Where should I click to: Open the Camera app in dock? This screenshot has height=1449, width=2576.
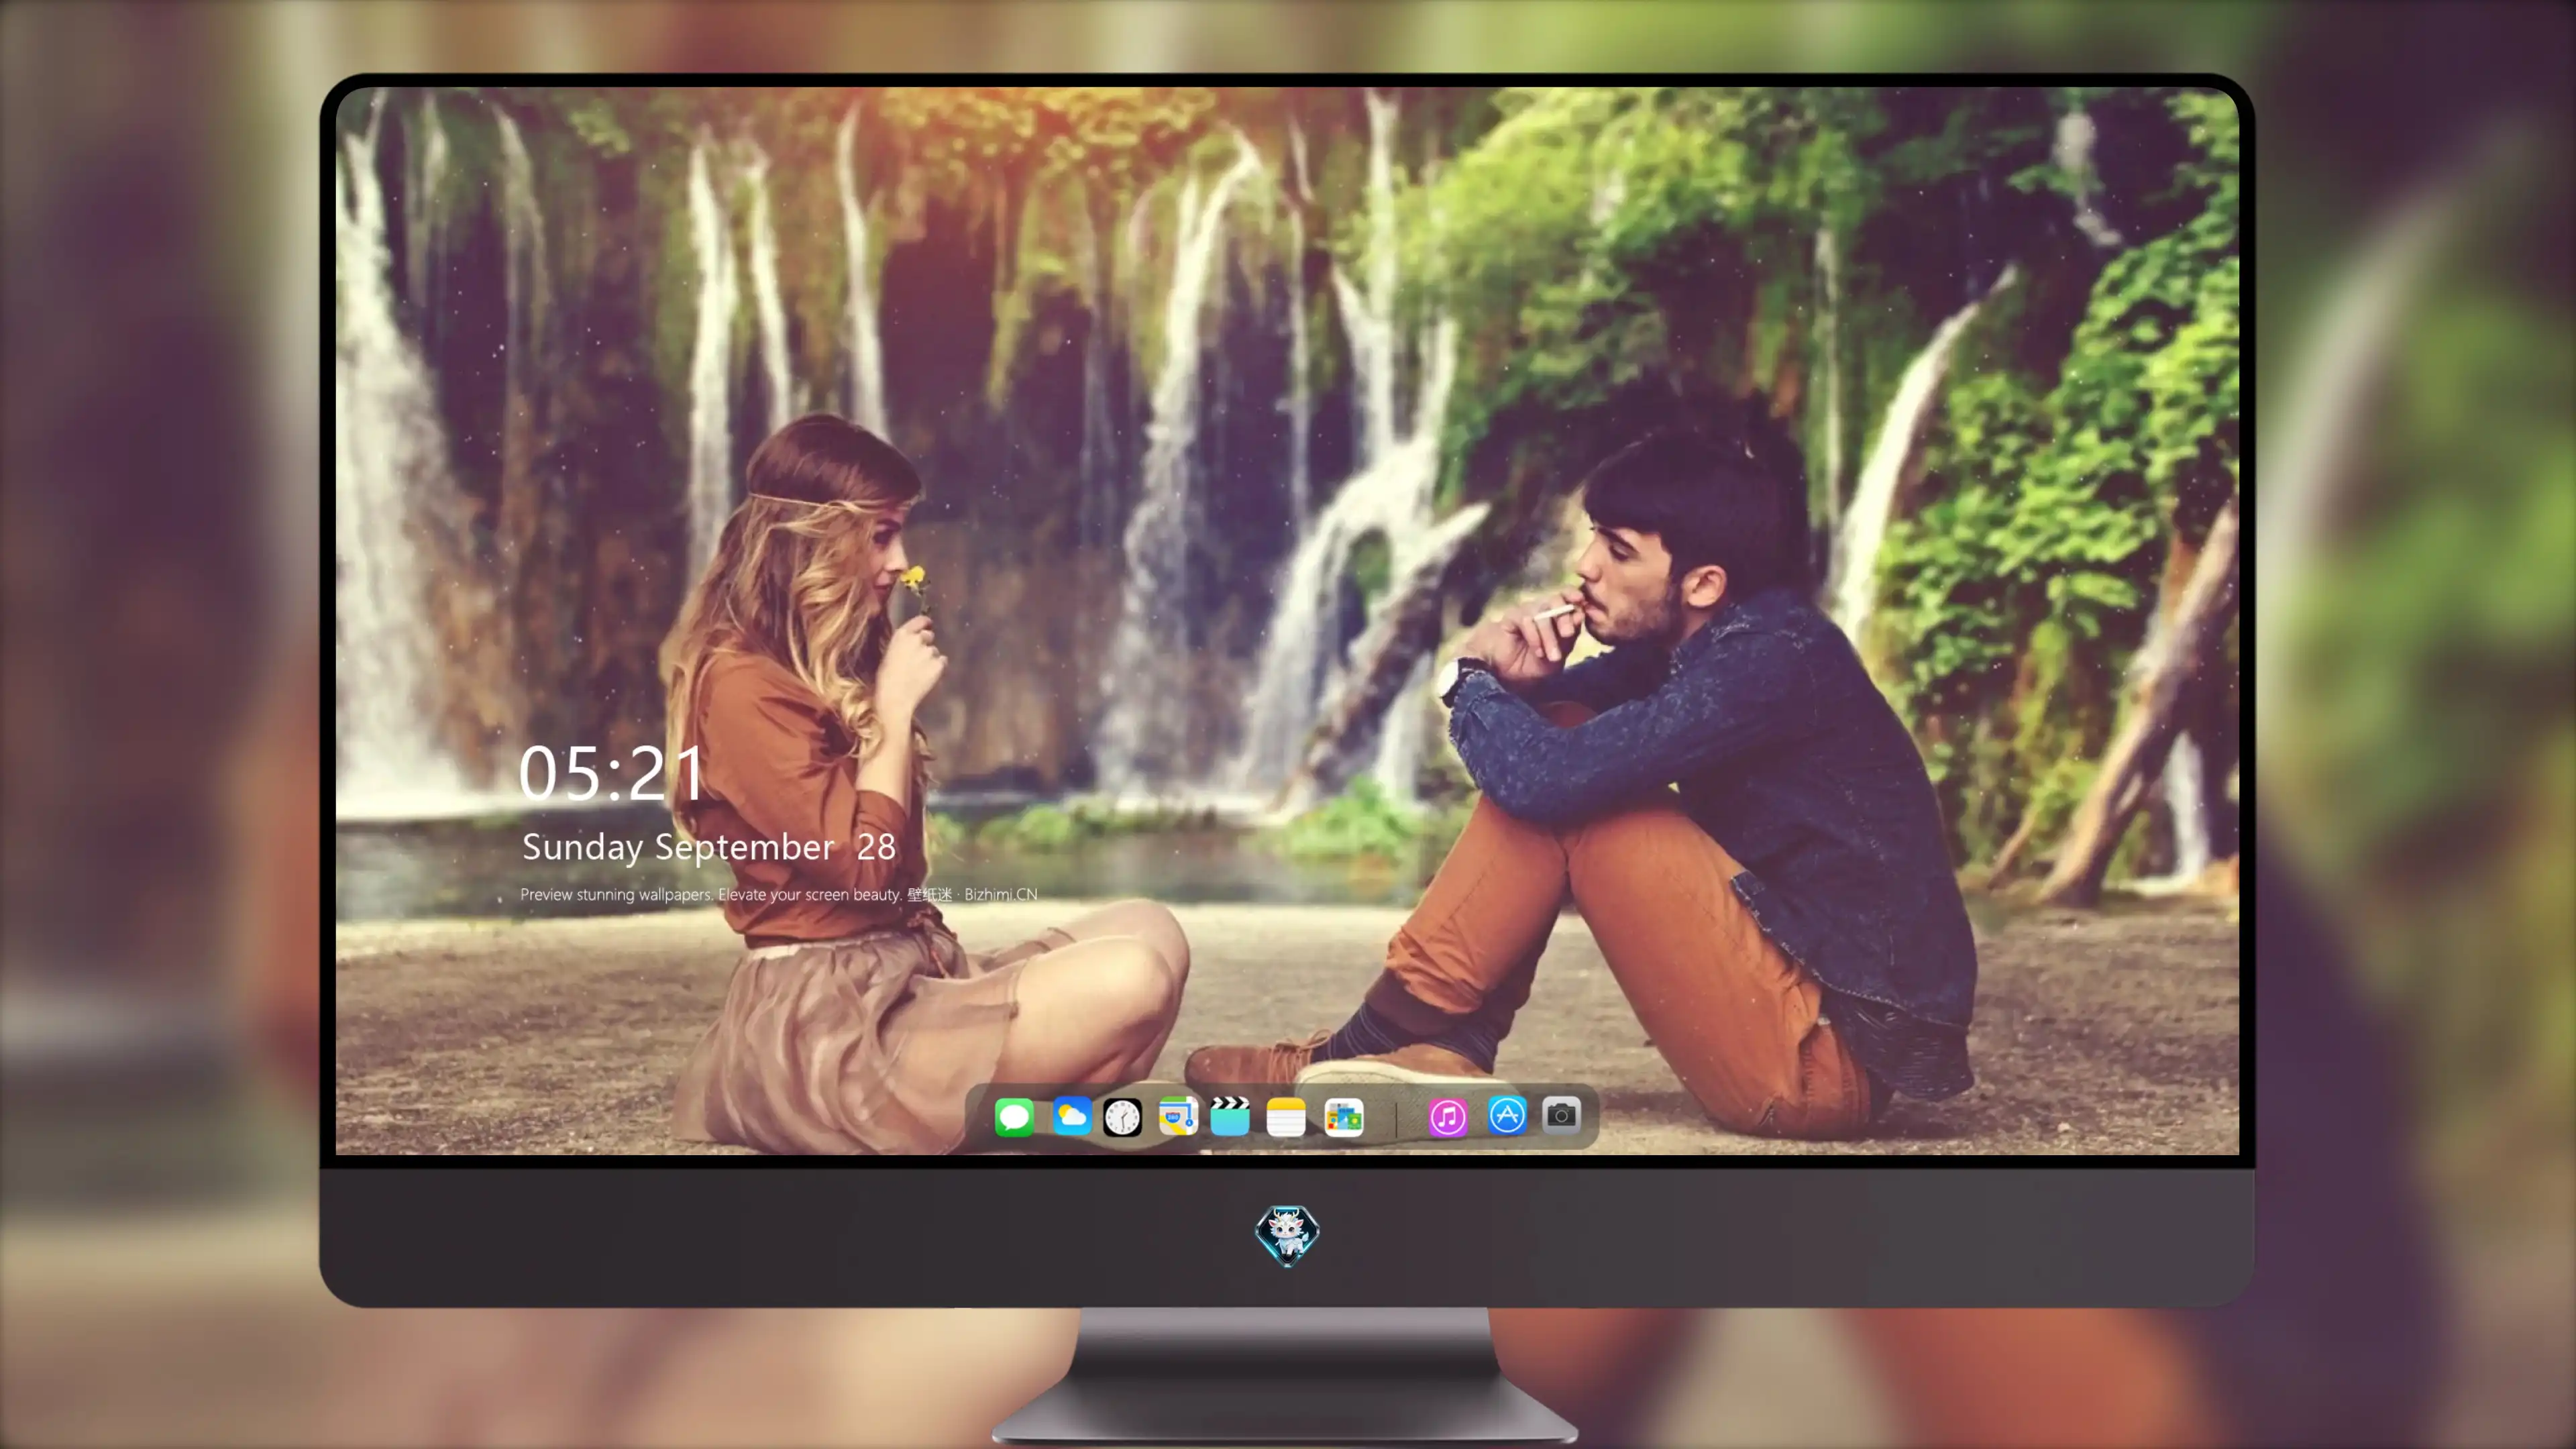[x=1561, y=1115]
